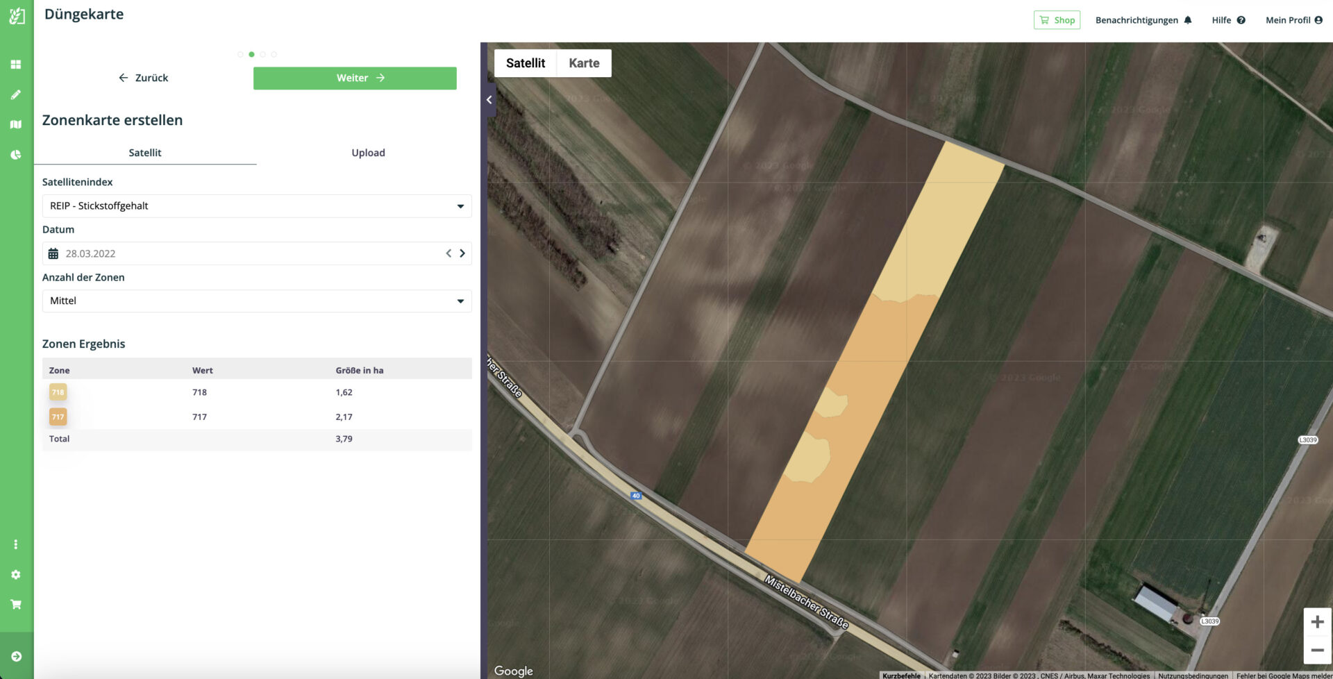Click the Zone column header

(60, 371)
